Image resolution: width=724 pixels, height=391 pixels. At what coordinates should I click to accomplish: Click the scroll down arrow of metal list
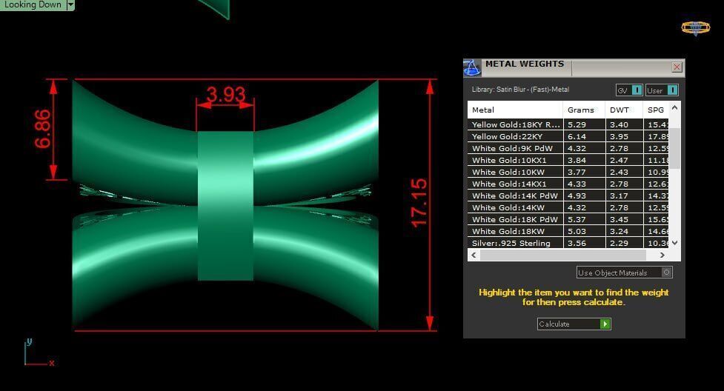pos(674,243)
